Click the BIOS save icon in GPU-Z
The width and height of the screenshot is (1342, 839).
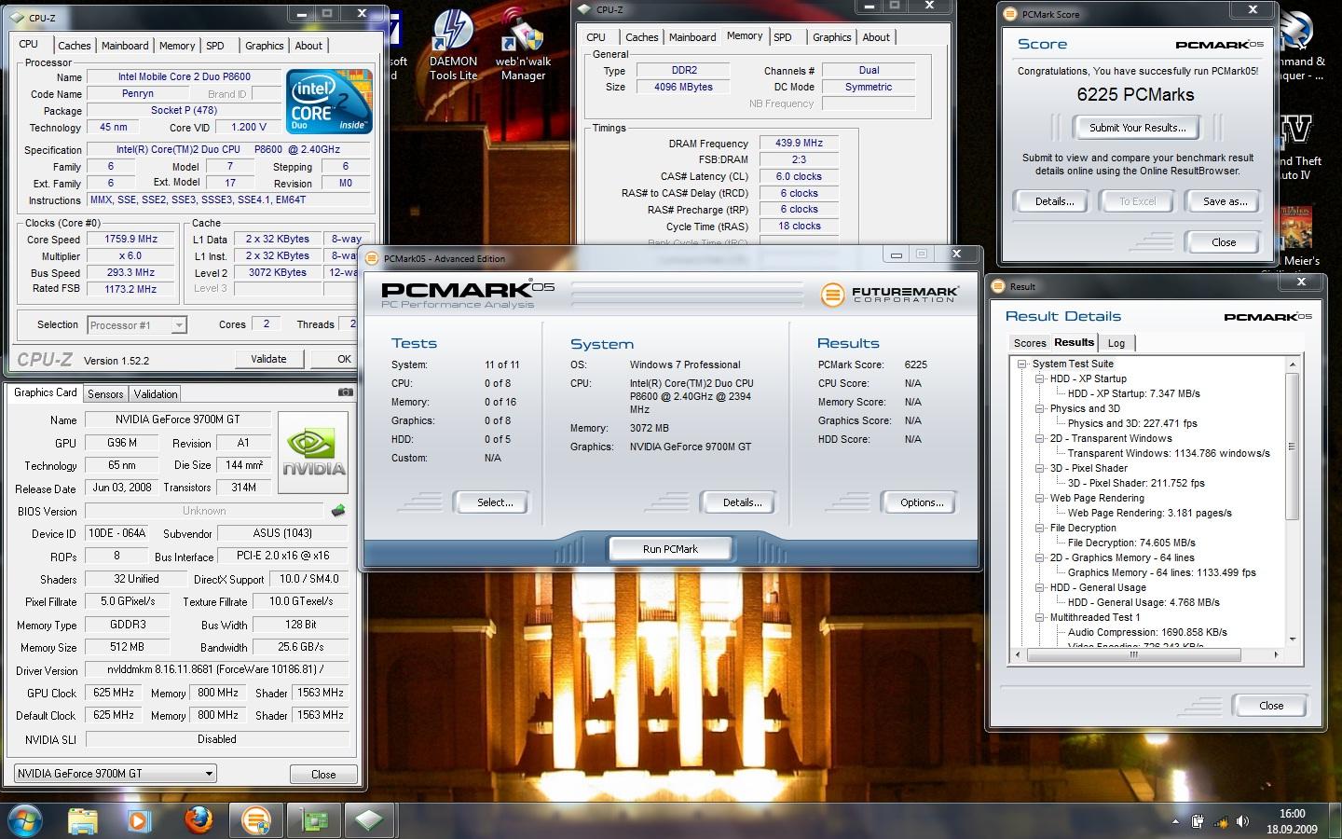pos(338,511)
